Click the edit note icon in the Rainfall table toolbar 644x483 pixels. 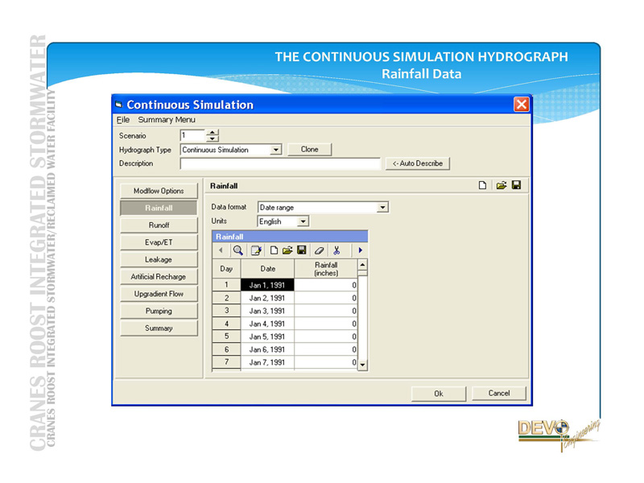pyautogui.click(x=257, y=250)
